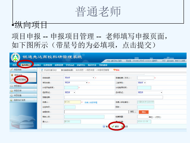
Task: Open the 科研平台 tab
Action: 81,65
